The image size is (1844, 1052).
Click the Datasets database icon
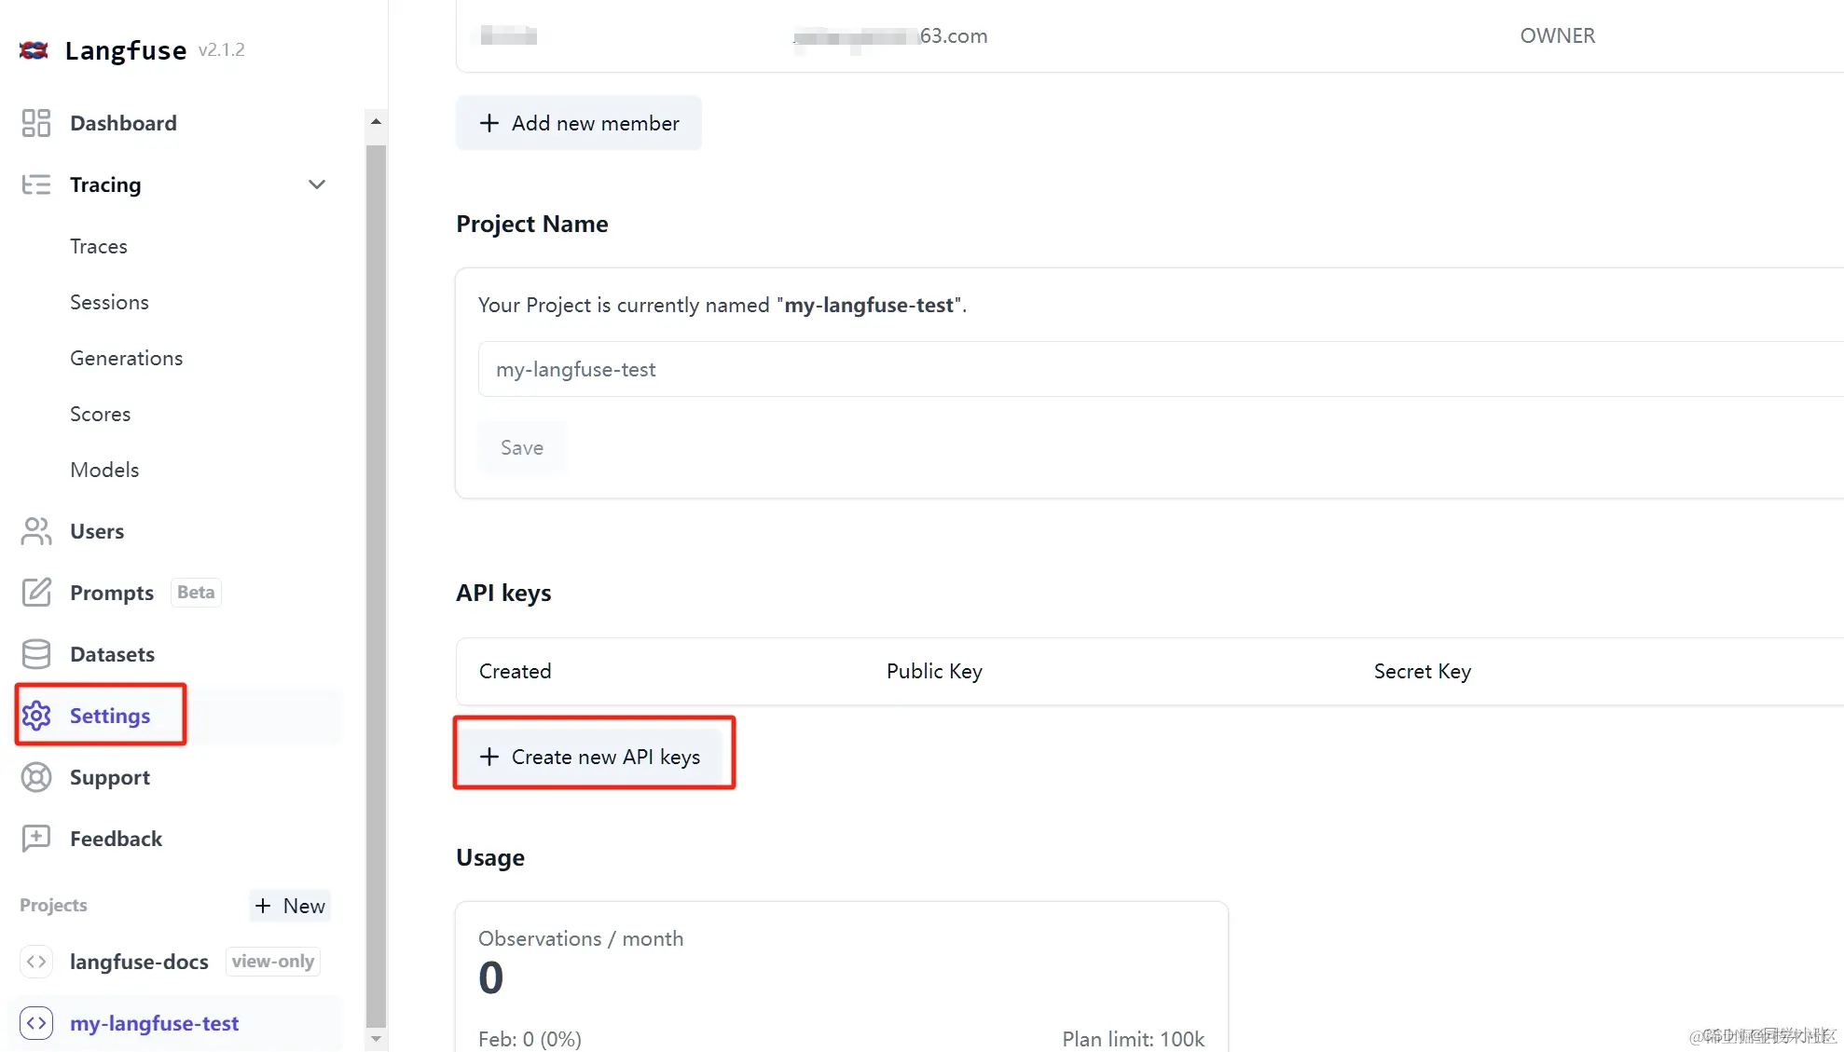tap(35, 654)
